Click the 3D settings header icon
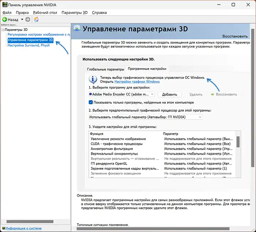The width and height of the screenshot is (256, 232). [77, 28]
